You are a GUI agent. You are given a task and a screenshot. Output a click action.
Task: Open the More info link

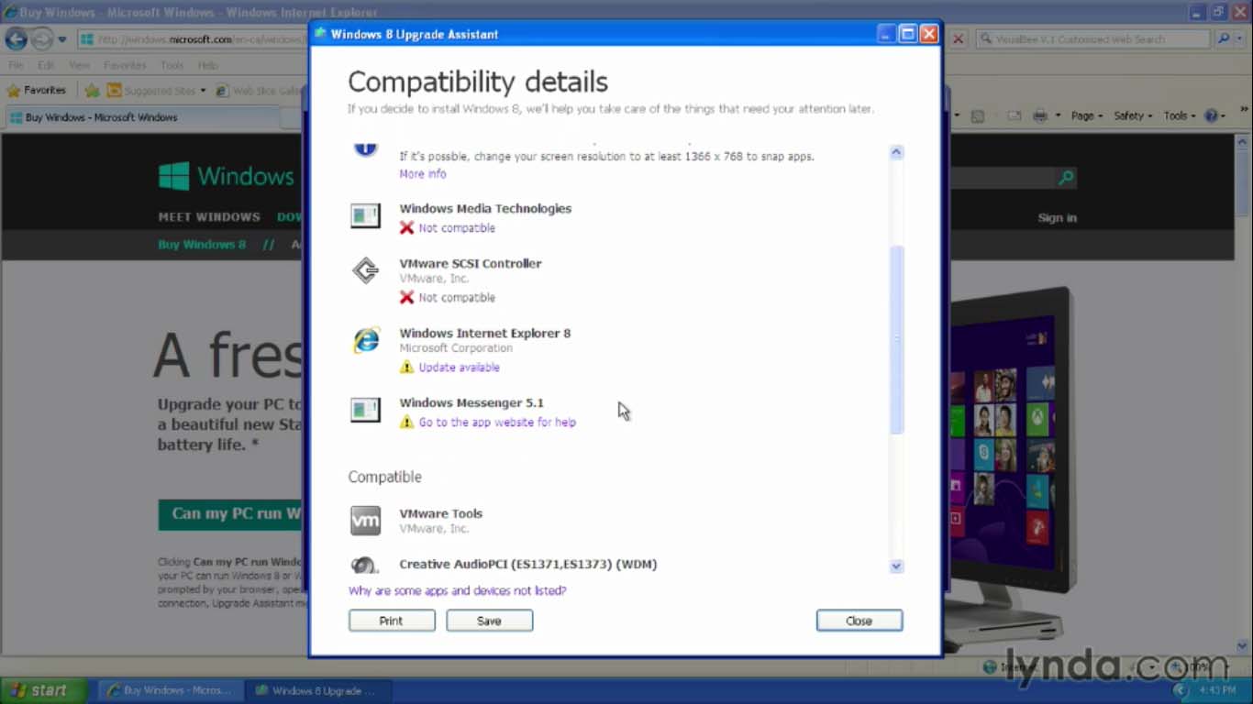423,174
